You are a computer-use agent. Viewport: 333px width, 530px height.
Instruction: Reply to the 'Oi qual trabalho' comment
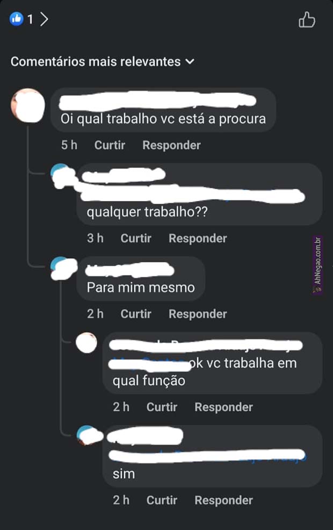point(171,145)
